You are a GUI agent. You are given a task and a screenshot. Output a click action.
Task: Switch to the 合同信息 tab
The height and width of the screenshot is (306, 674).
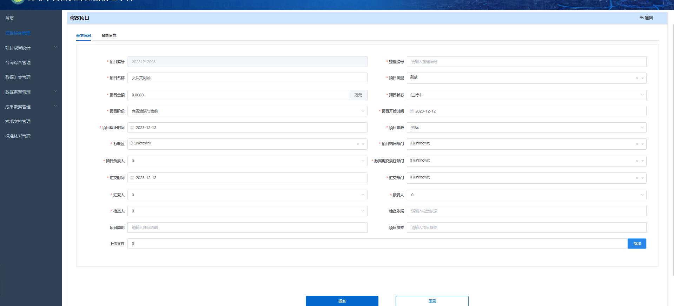[109, 35]
